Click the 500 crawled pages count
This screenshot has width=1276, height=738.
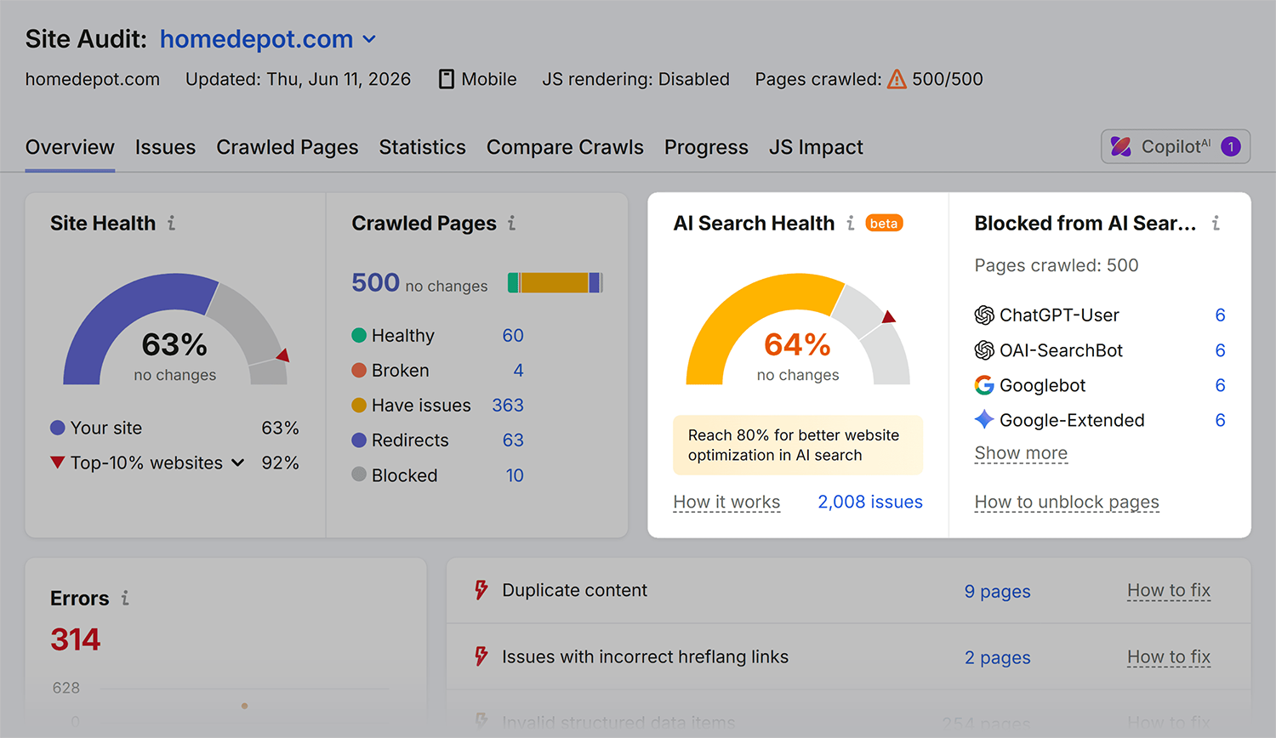click(x=375, y=282)
